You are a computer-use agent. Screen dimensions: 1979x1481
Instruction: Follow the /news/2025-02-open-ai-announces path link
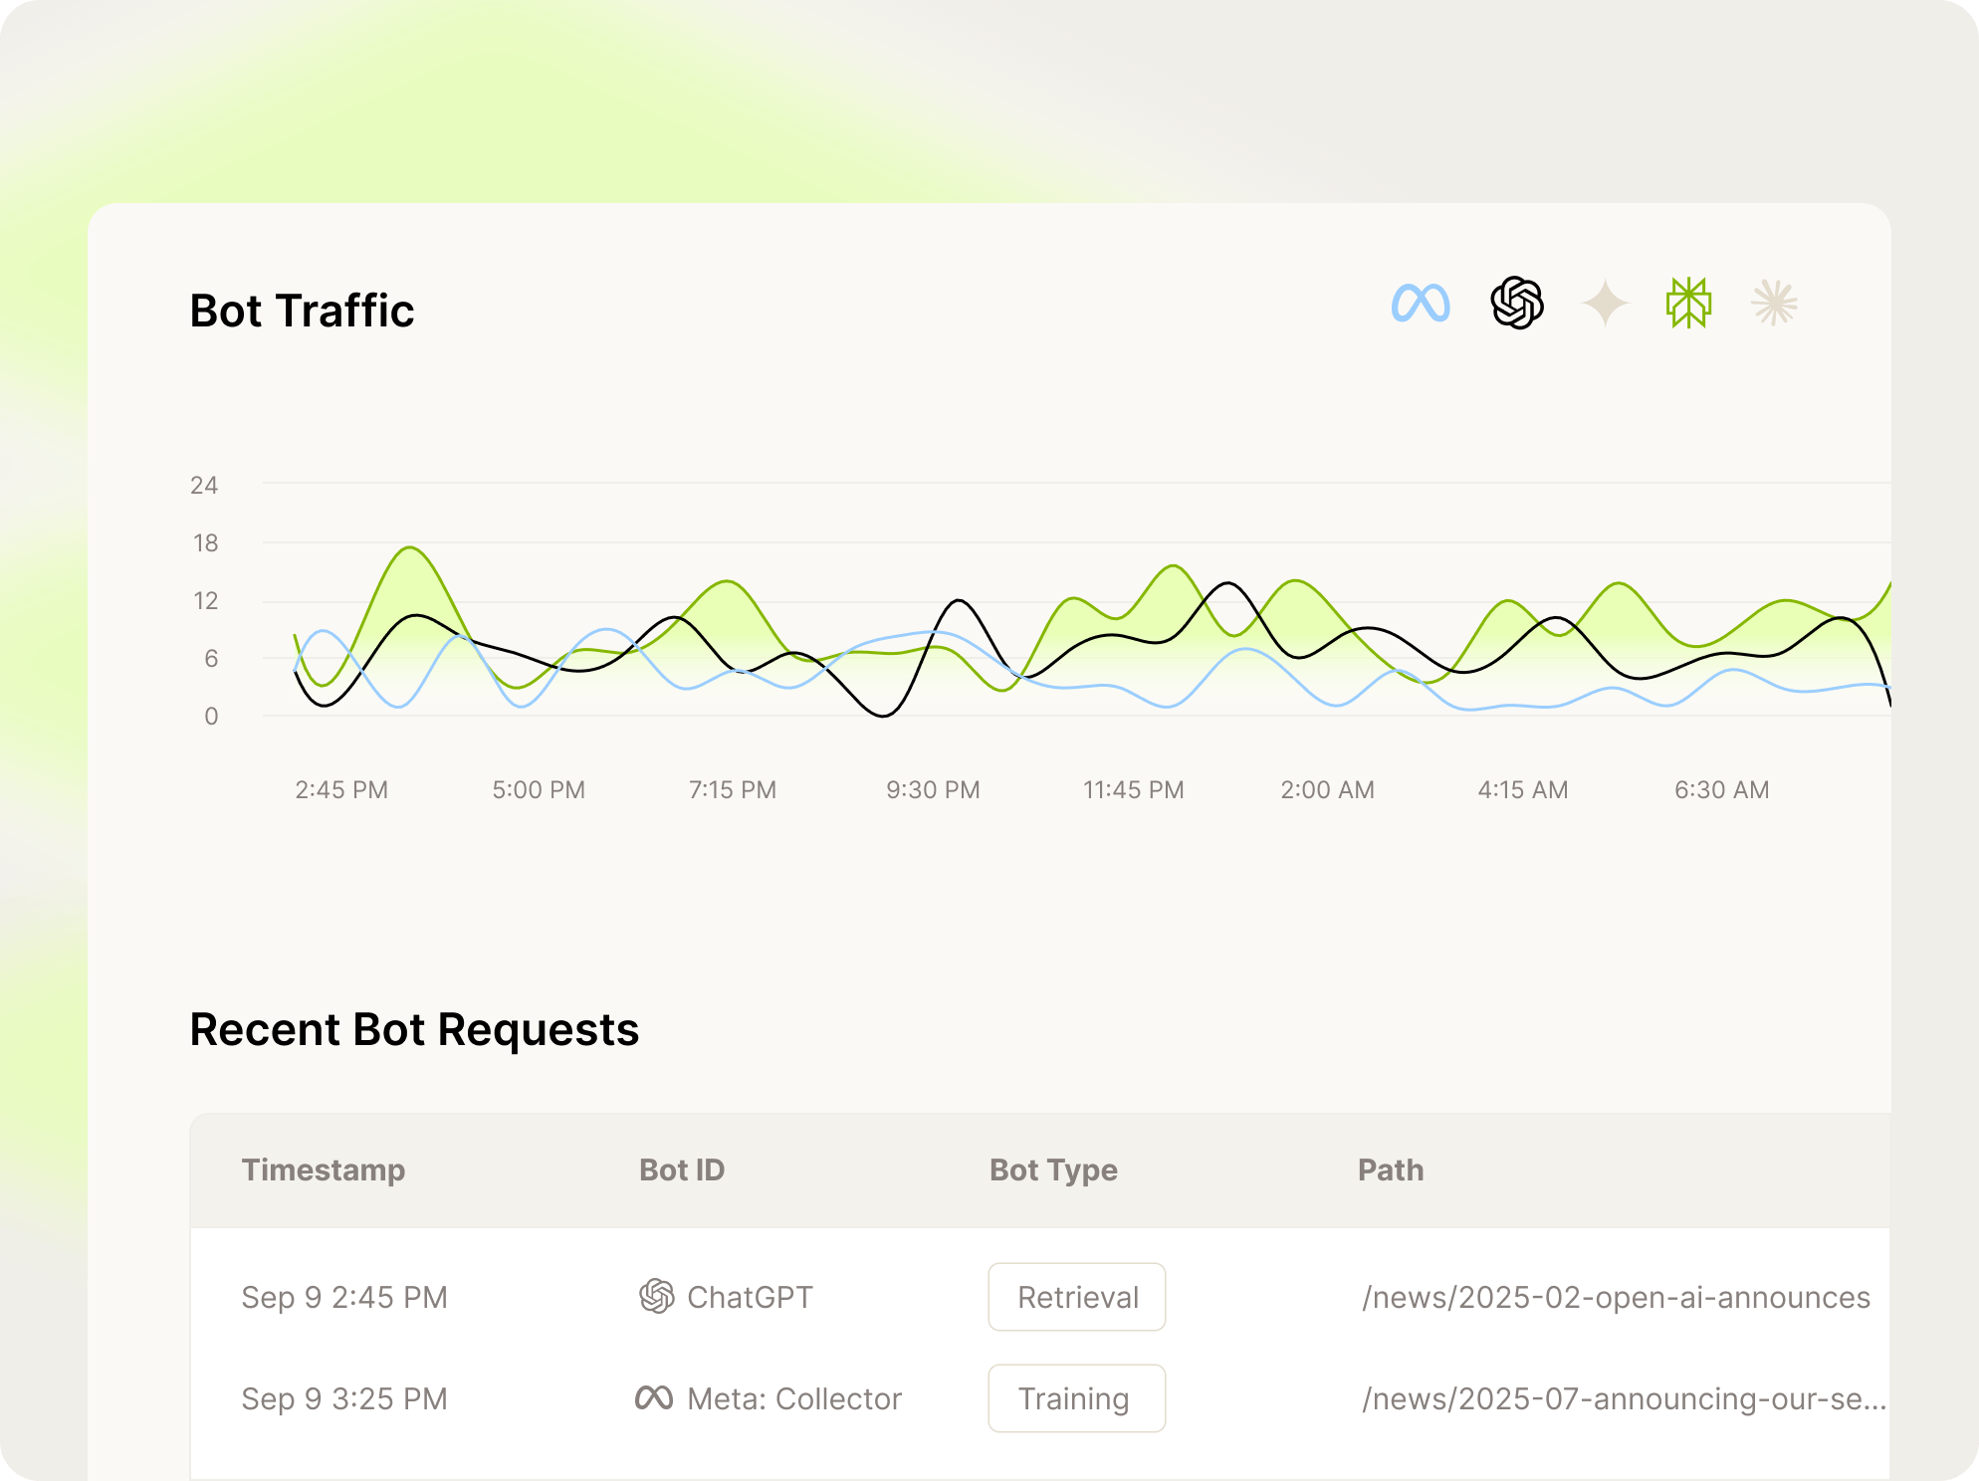[x=1615, y=1296]
